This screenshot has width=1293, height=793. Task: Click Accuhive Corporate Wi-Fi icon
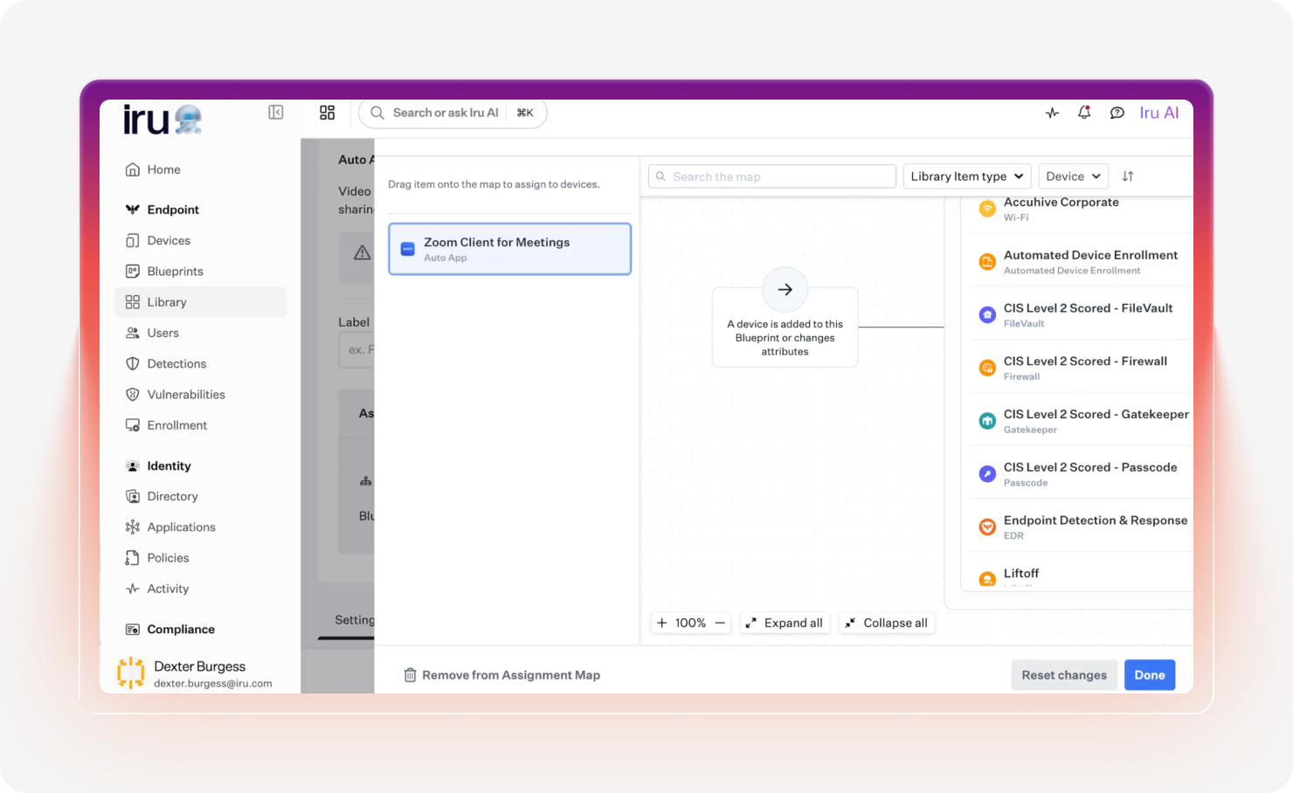[987, 209]
